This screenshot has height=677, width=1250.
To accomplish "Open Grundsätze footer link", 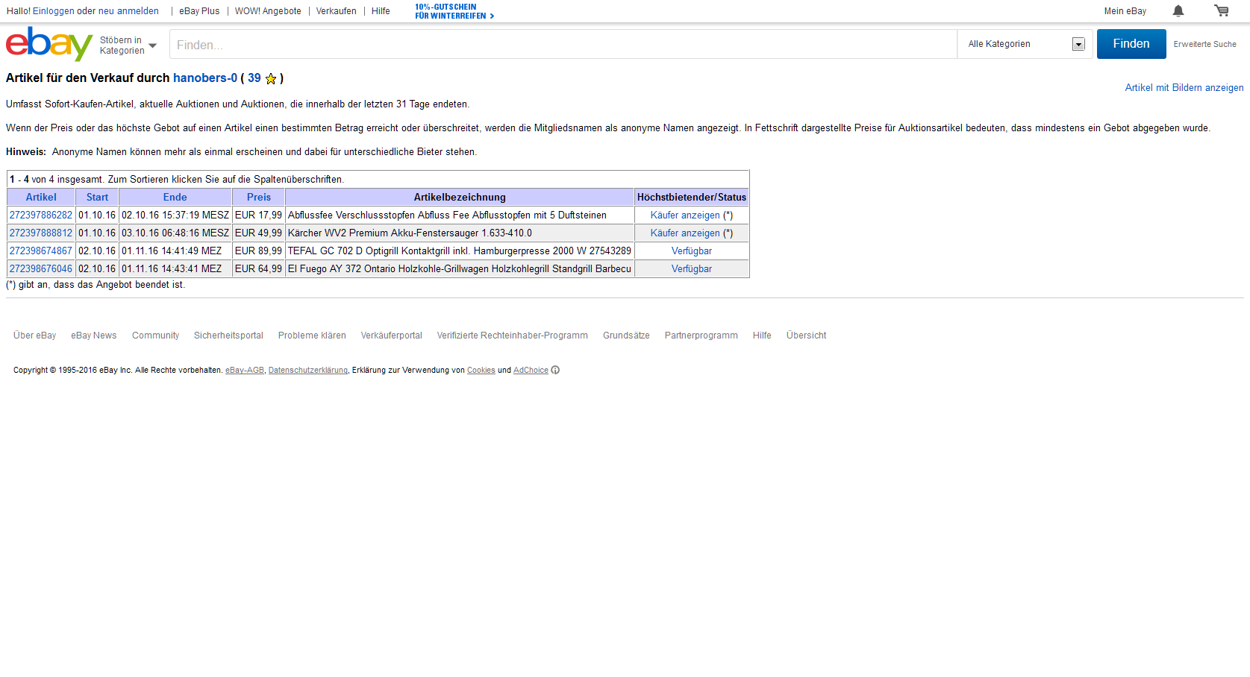I will pyautogui.click(x=626, y=336).
